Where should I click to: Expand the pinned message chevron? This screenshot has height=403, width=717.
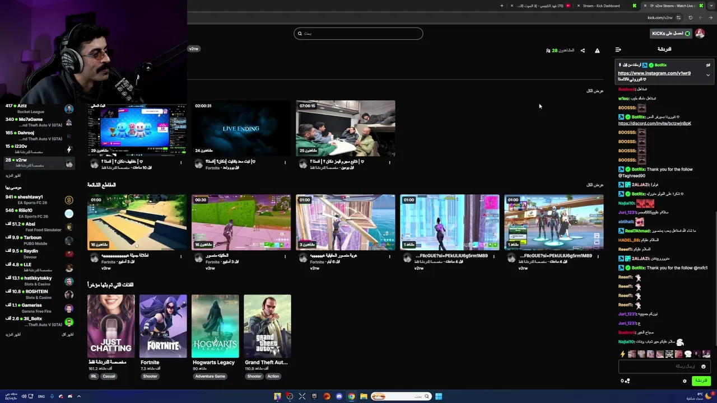(708, 75)
